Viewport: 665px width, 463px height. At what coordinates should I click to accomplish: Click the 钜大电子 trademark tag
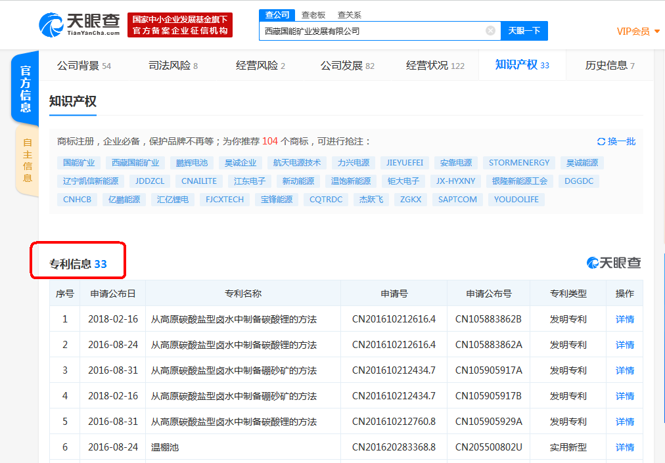click(403, 181)
